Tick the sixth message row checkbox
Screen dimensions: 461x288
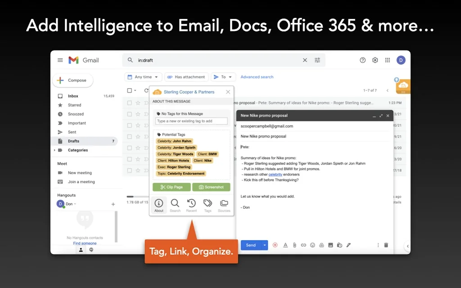[129, 159]
